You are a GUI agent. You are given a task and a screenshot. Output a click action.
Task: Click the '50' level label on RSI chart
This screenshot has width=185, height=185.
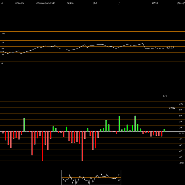pos(3,48)
